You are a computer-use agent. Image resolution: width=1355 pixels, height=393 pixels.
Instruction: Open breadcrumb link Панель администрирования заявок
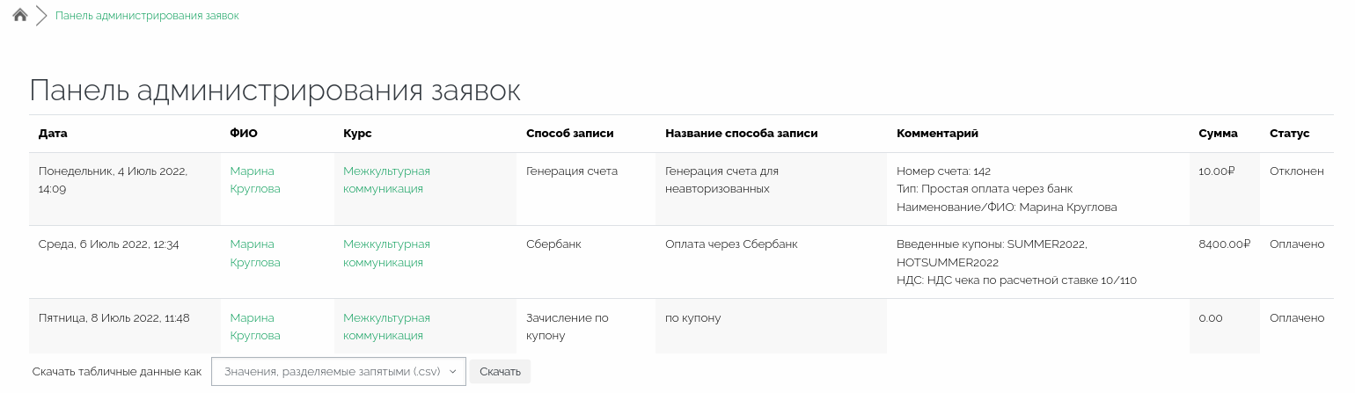coord(147,16)
